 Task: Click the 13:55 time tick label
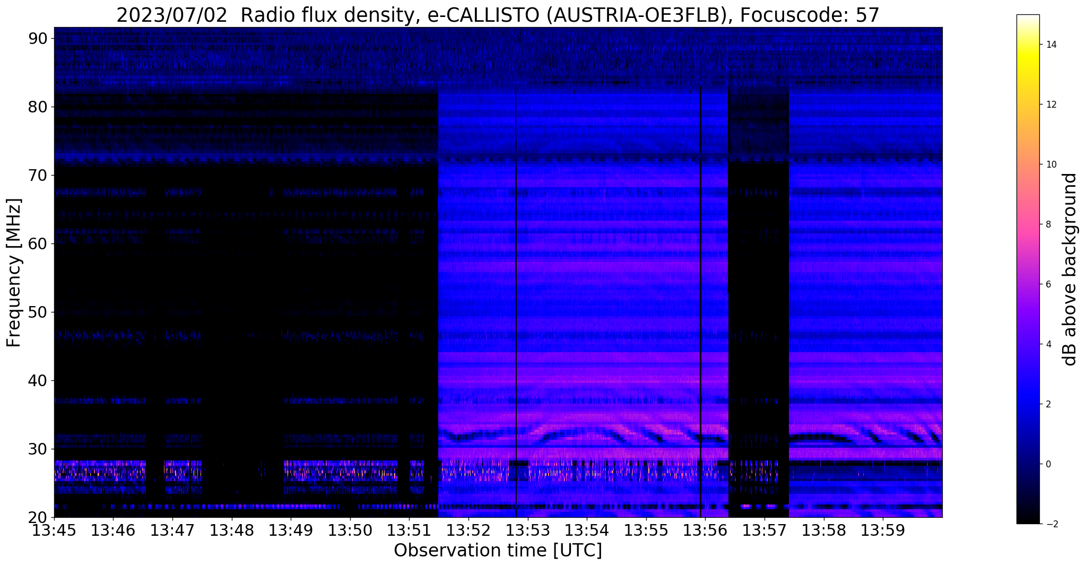point(646,530)
